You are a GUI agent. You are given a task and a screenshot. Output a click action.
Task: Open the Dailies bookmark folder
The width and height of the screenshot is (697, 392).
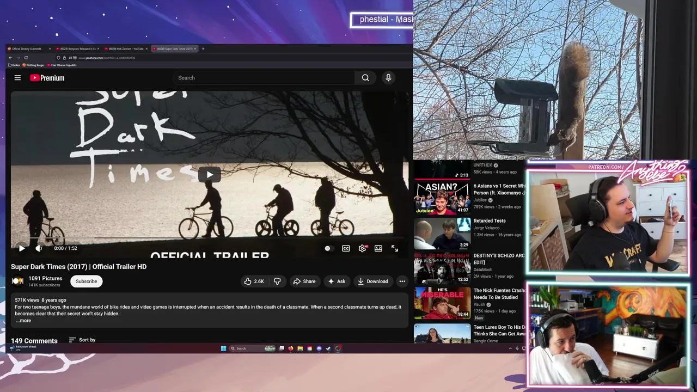[14, 65]
